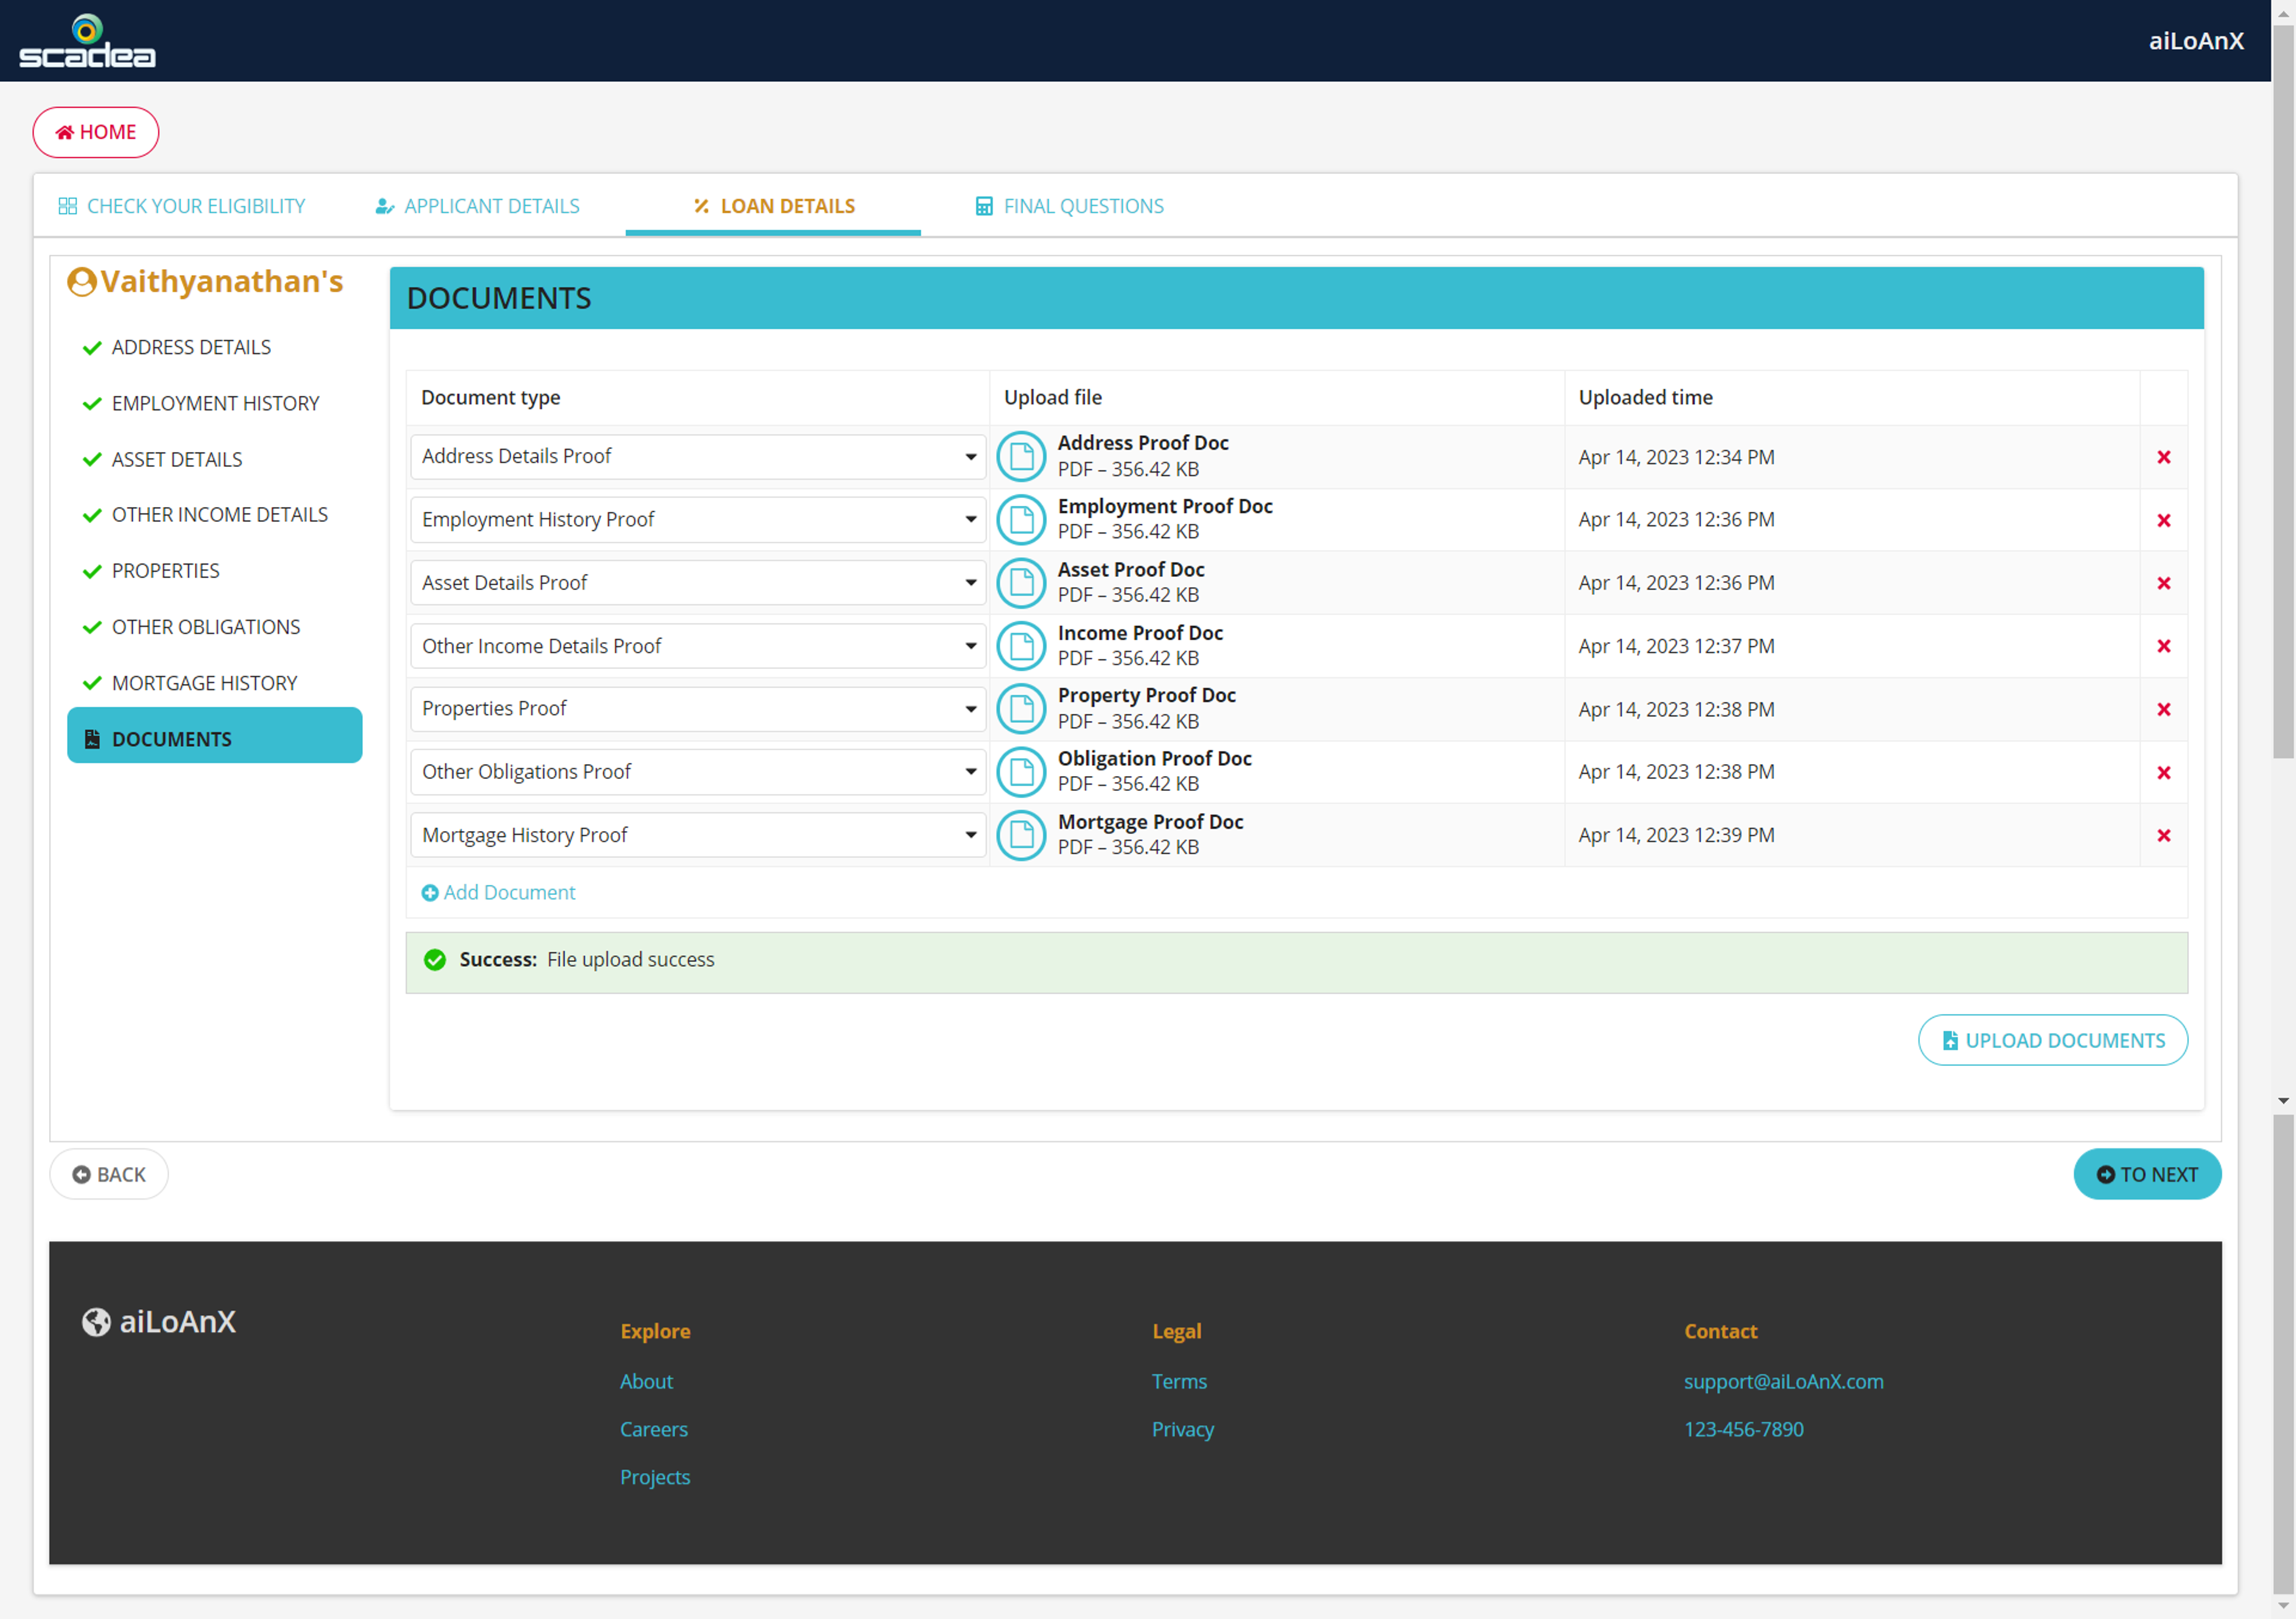Switch to Applicant Details tab

point(478,206)
